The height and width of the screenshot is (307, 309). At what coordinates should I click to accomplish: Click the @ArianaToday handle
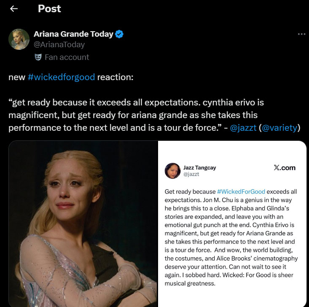pos(59,45)
